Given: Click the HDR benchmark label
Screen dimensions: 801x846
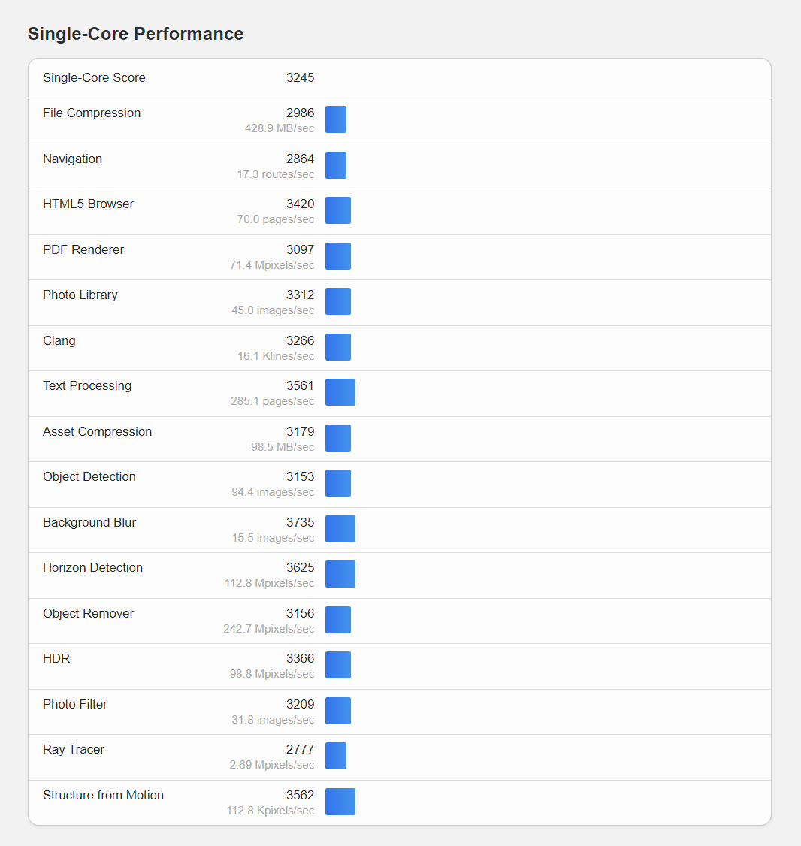Looking at the screenshot, I should point(56,658).
